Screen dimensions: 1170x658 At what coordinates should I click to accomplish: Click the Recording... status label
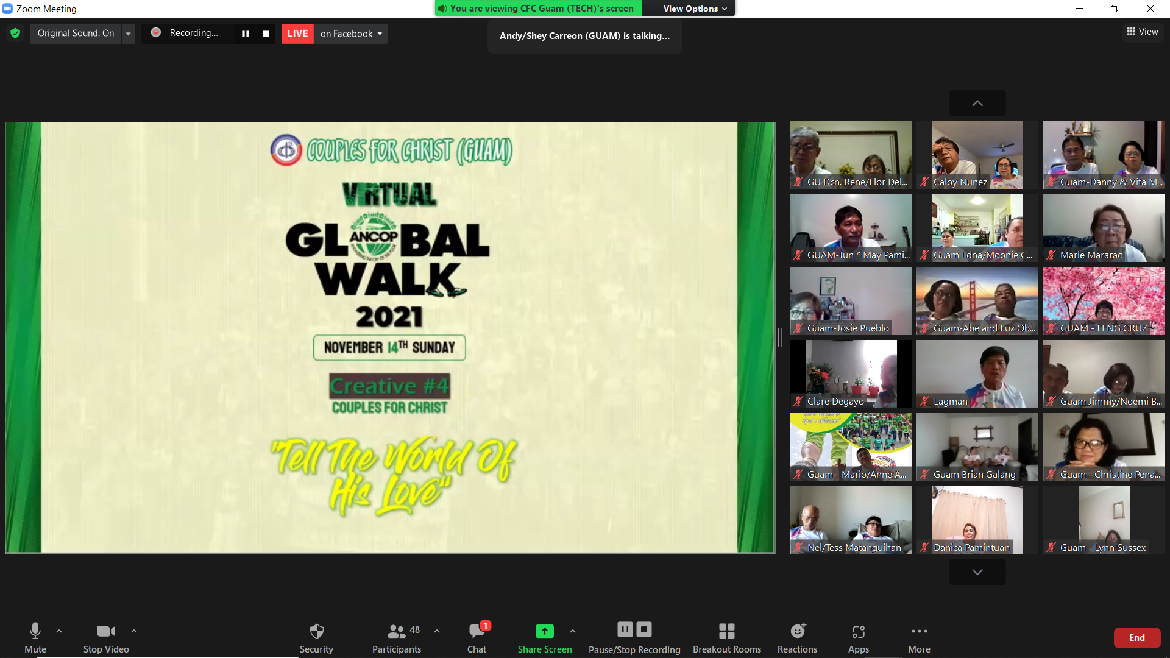click(194, 33)
